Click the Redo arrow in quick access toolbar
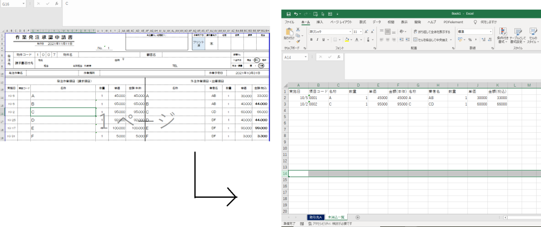 point(306,14)
